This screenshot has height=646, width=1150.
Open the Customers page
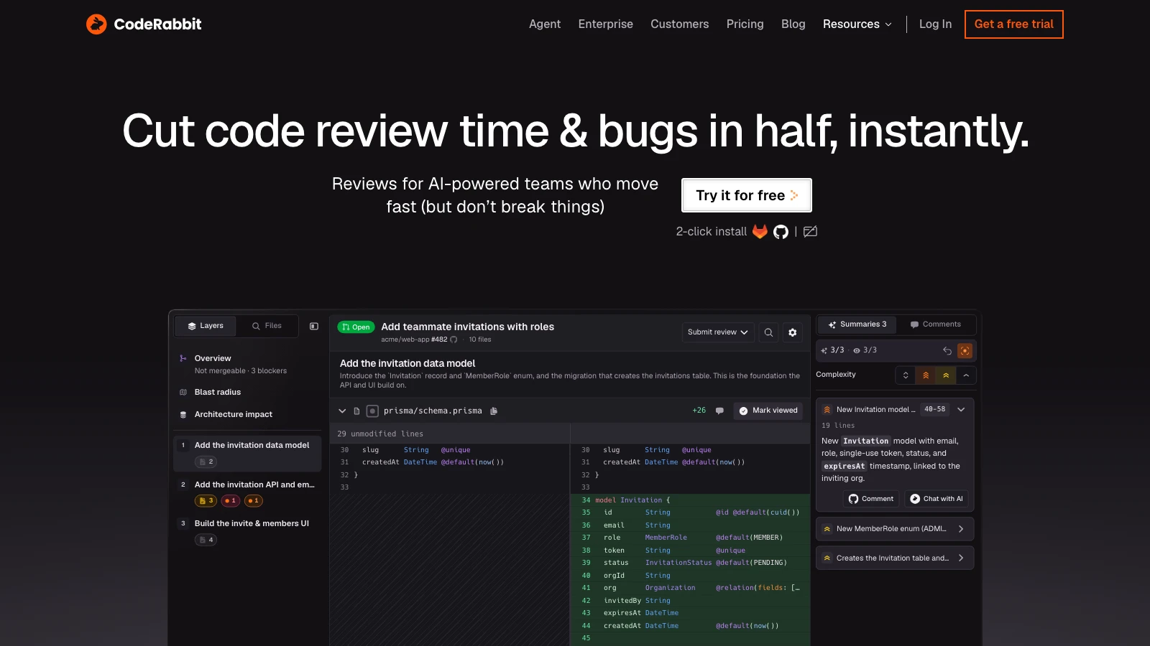[x=680, y=24]
